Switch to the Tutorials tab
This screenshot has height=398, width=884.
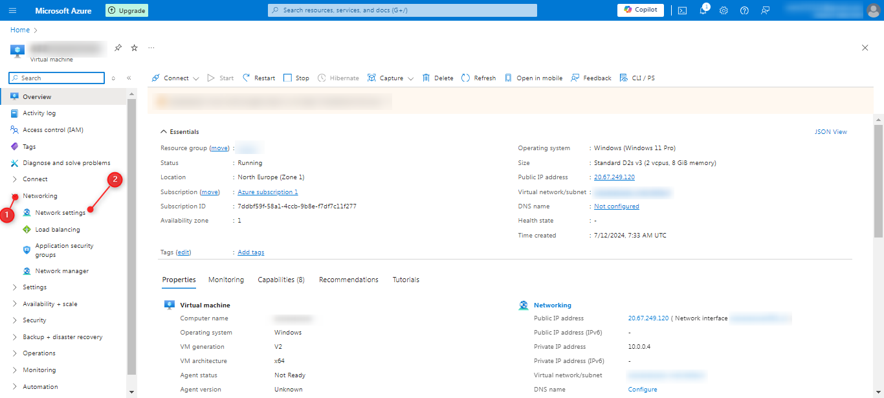click(x=406, y=280)
